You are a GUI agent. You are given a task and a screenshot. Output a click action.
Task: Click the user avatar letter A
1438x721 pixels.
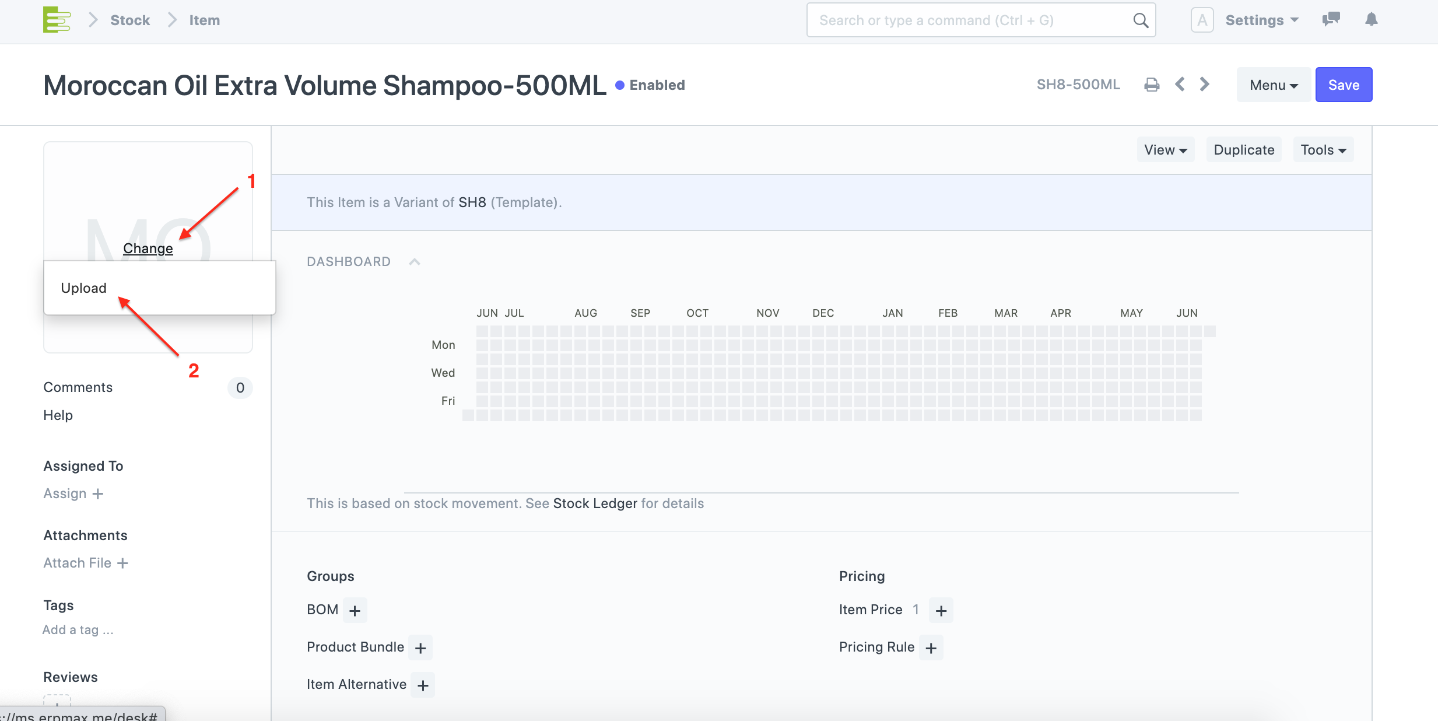tap(1202, 20)
